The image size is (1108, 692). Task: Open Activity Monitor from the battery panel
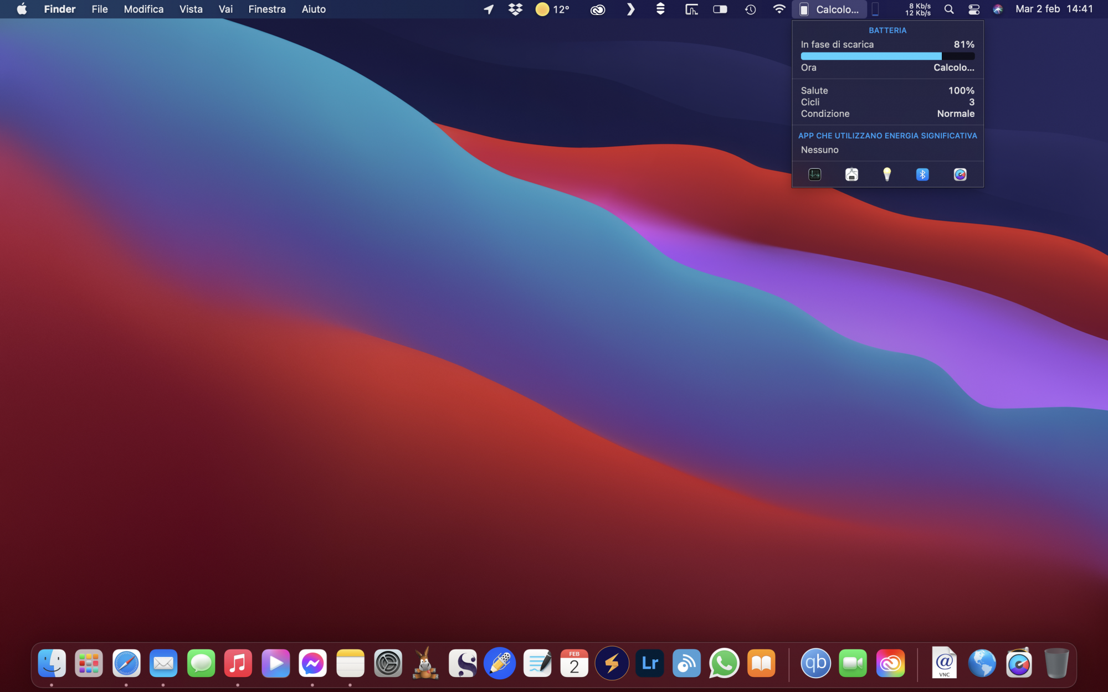(814, 174)
